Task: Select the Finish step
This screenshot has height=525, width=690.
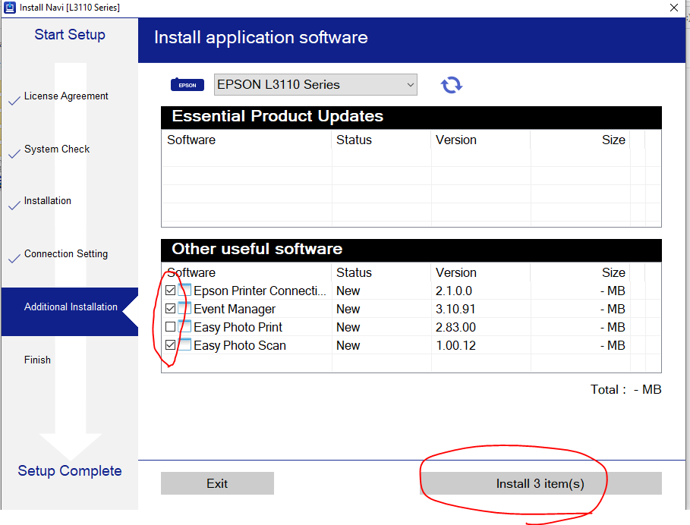Action: (37, 360)
